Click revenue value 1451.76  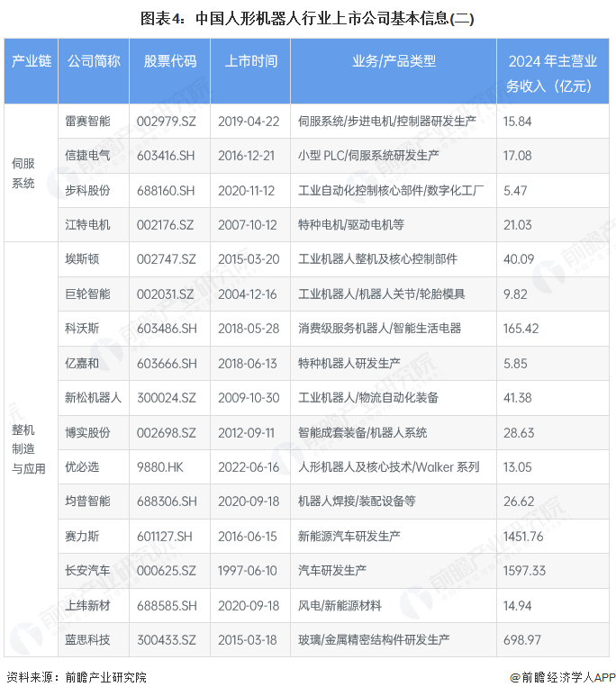(523, 537)
